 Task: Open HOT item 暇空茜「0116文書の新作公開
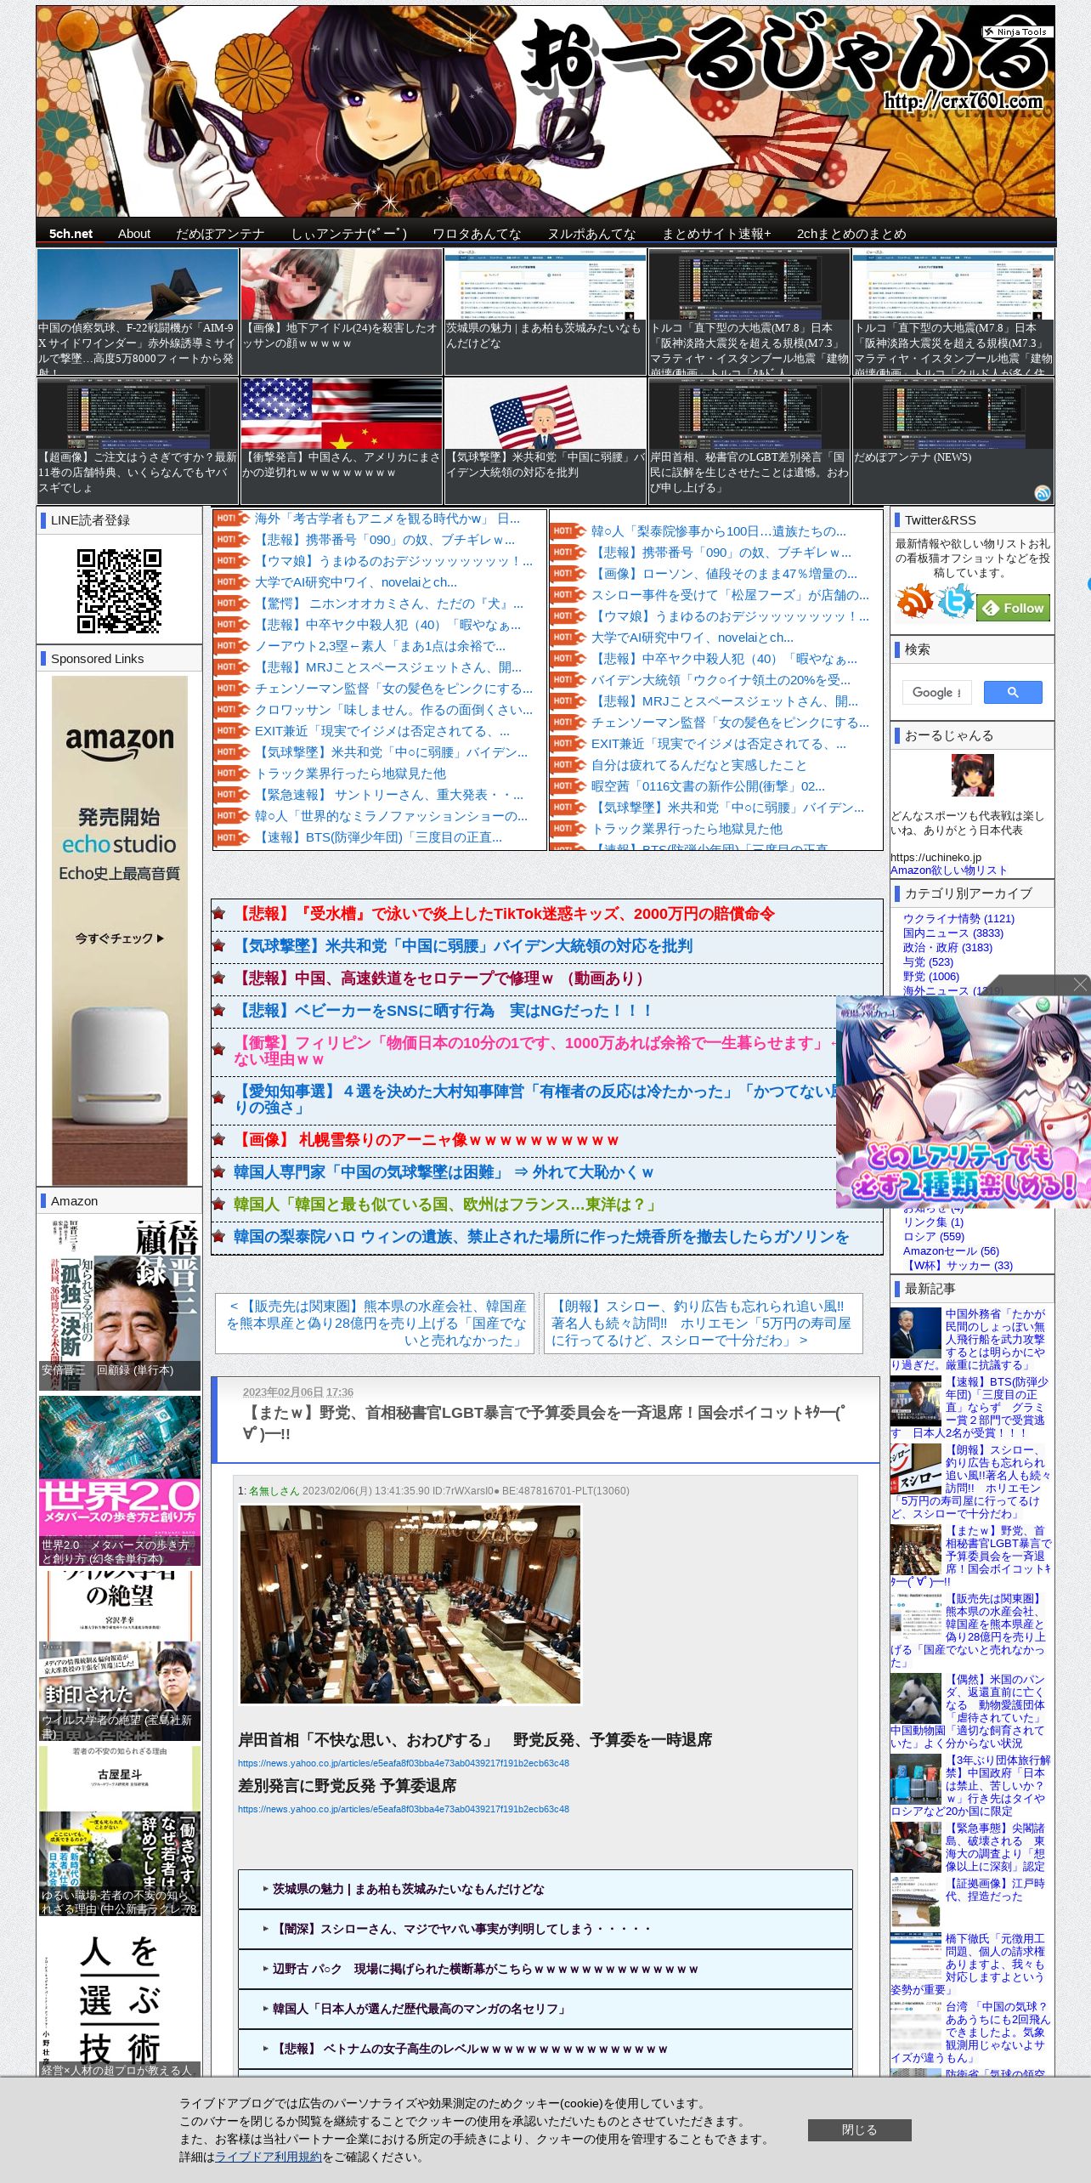click(708, 786)
